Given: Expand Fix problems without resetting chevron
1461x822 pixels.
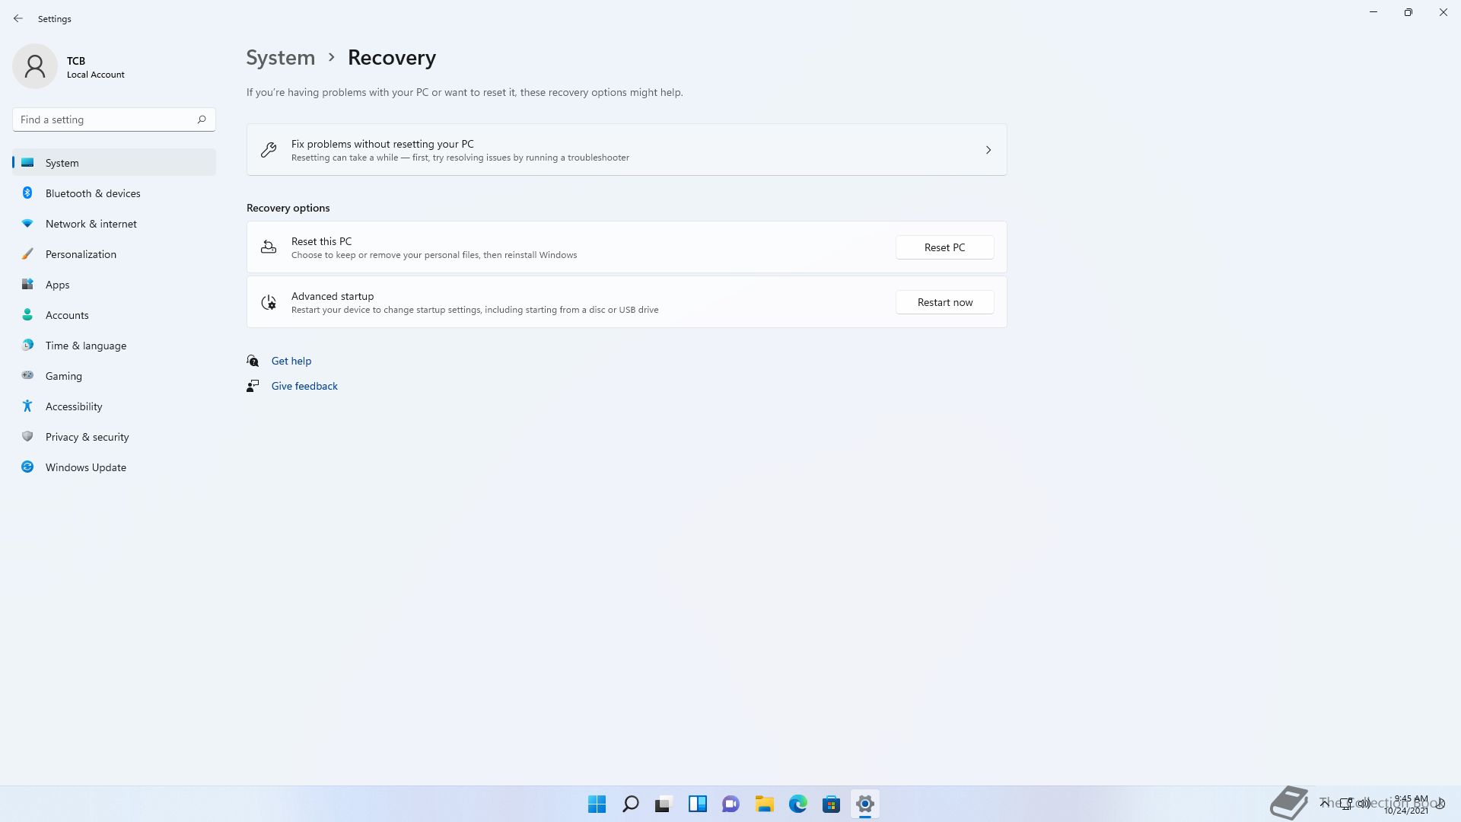Looking at the screenshot, I should coord(988,150).
